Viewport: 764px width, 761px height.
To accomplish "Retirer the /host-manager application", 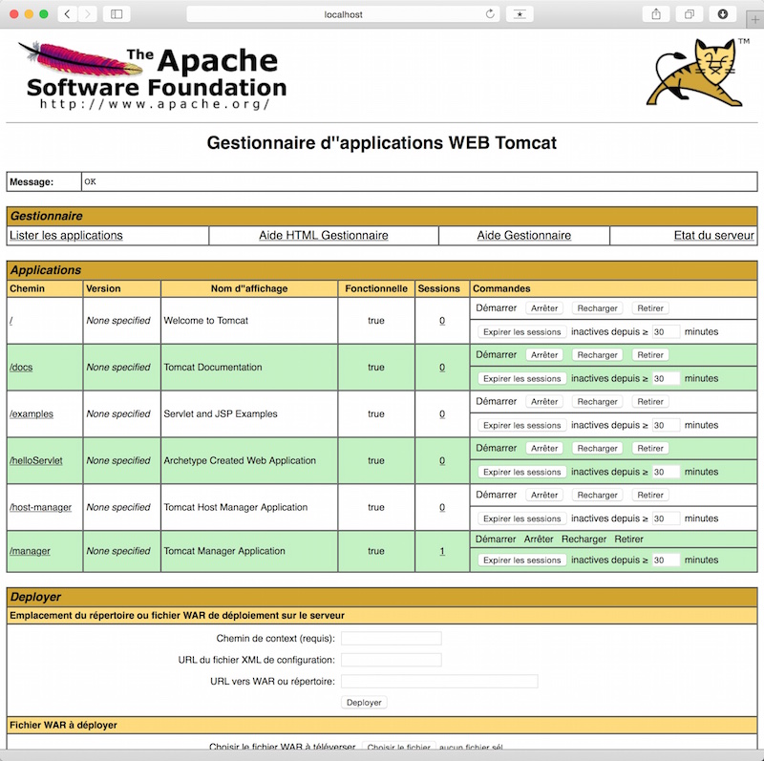I will pyautogui.click(x=650, y=496).
